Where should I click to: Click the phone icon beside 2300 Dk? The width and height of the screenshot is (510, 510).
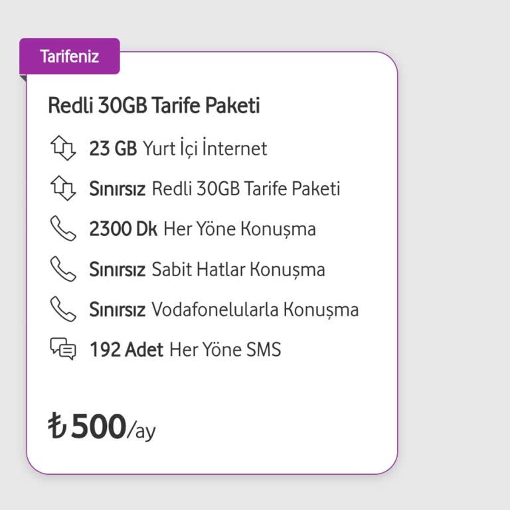[63, 228]
